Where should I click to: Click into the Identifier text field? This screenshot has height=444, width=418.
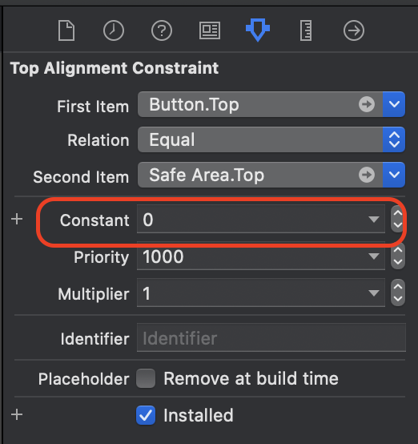[x=271, y=337]
